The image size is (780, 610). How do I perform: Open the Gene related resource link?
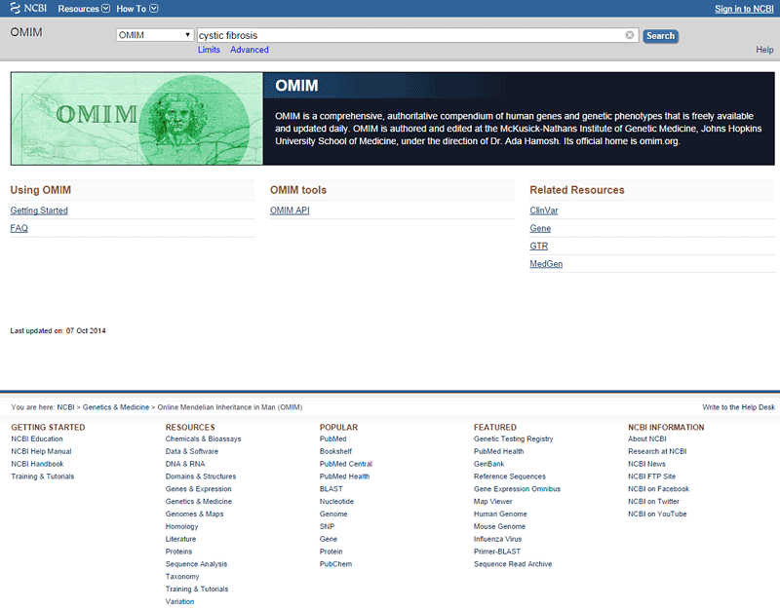point(540,228)
